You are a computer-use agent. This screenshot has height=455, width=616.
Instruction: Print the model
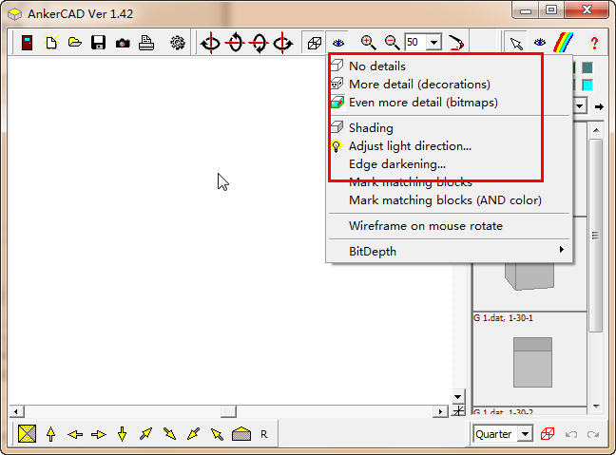[146, 43]
